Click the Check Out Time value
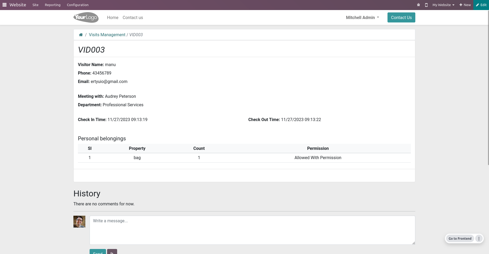 (301, 119)
